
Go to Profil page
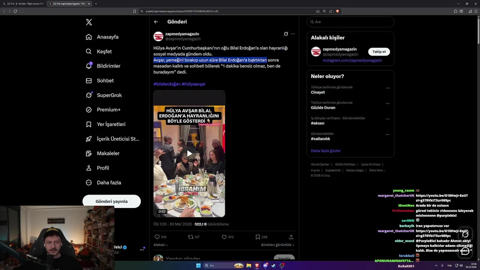click(x=97, y=168)
